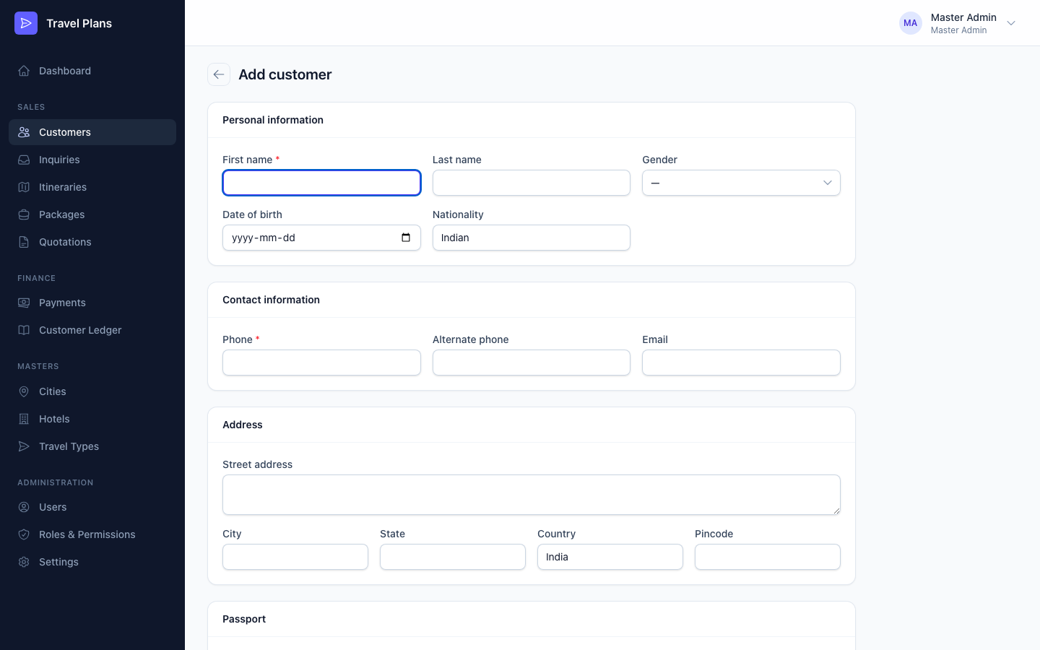Image resolution: width=1040 pixels, height=650 pixels.
Task: Click the Personal information section title
Action: click(x=273, y=120)
